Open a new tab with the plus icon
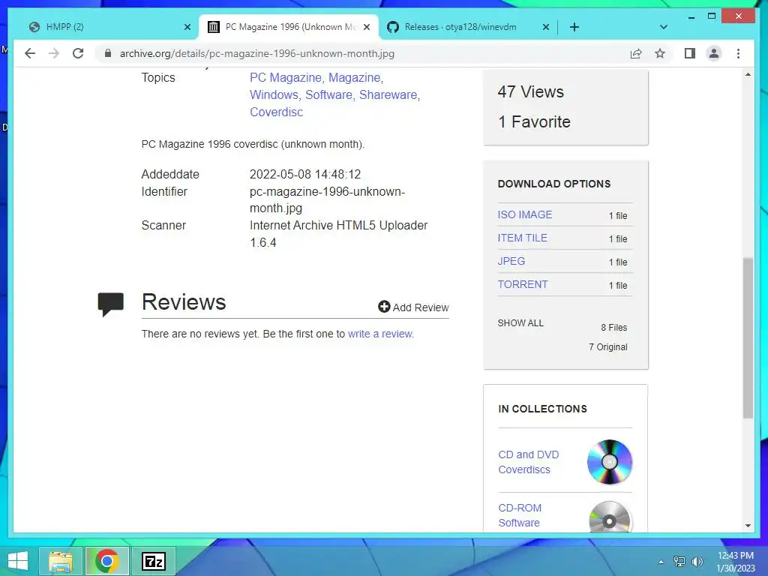Screen dimensions: 768x576 pyautogui.click(x=574, y=27)
